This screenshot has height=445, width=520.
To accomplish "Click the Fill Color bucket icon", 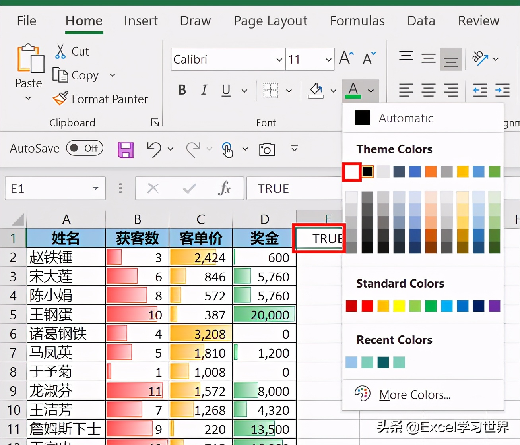I will [x=316, y=91].
